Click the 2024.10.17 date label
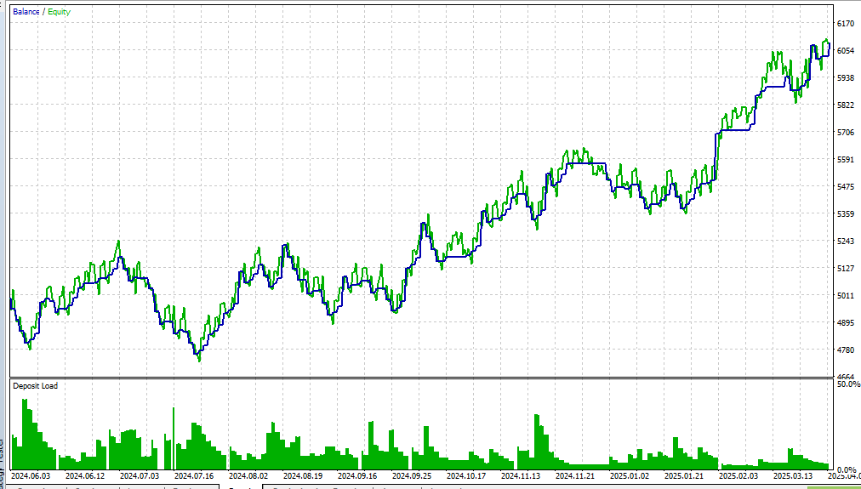The height and width of the screenshot is (489, 861). click(x=466, y=476)
